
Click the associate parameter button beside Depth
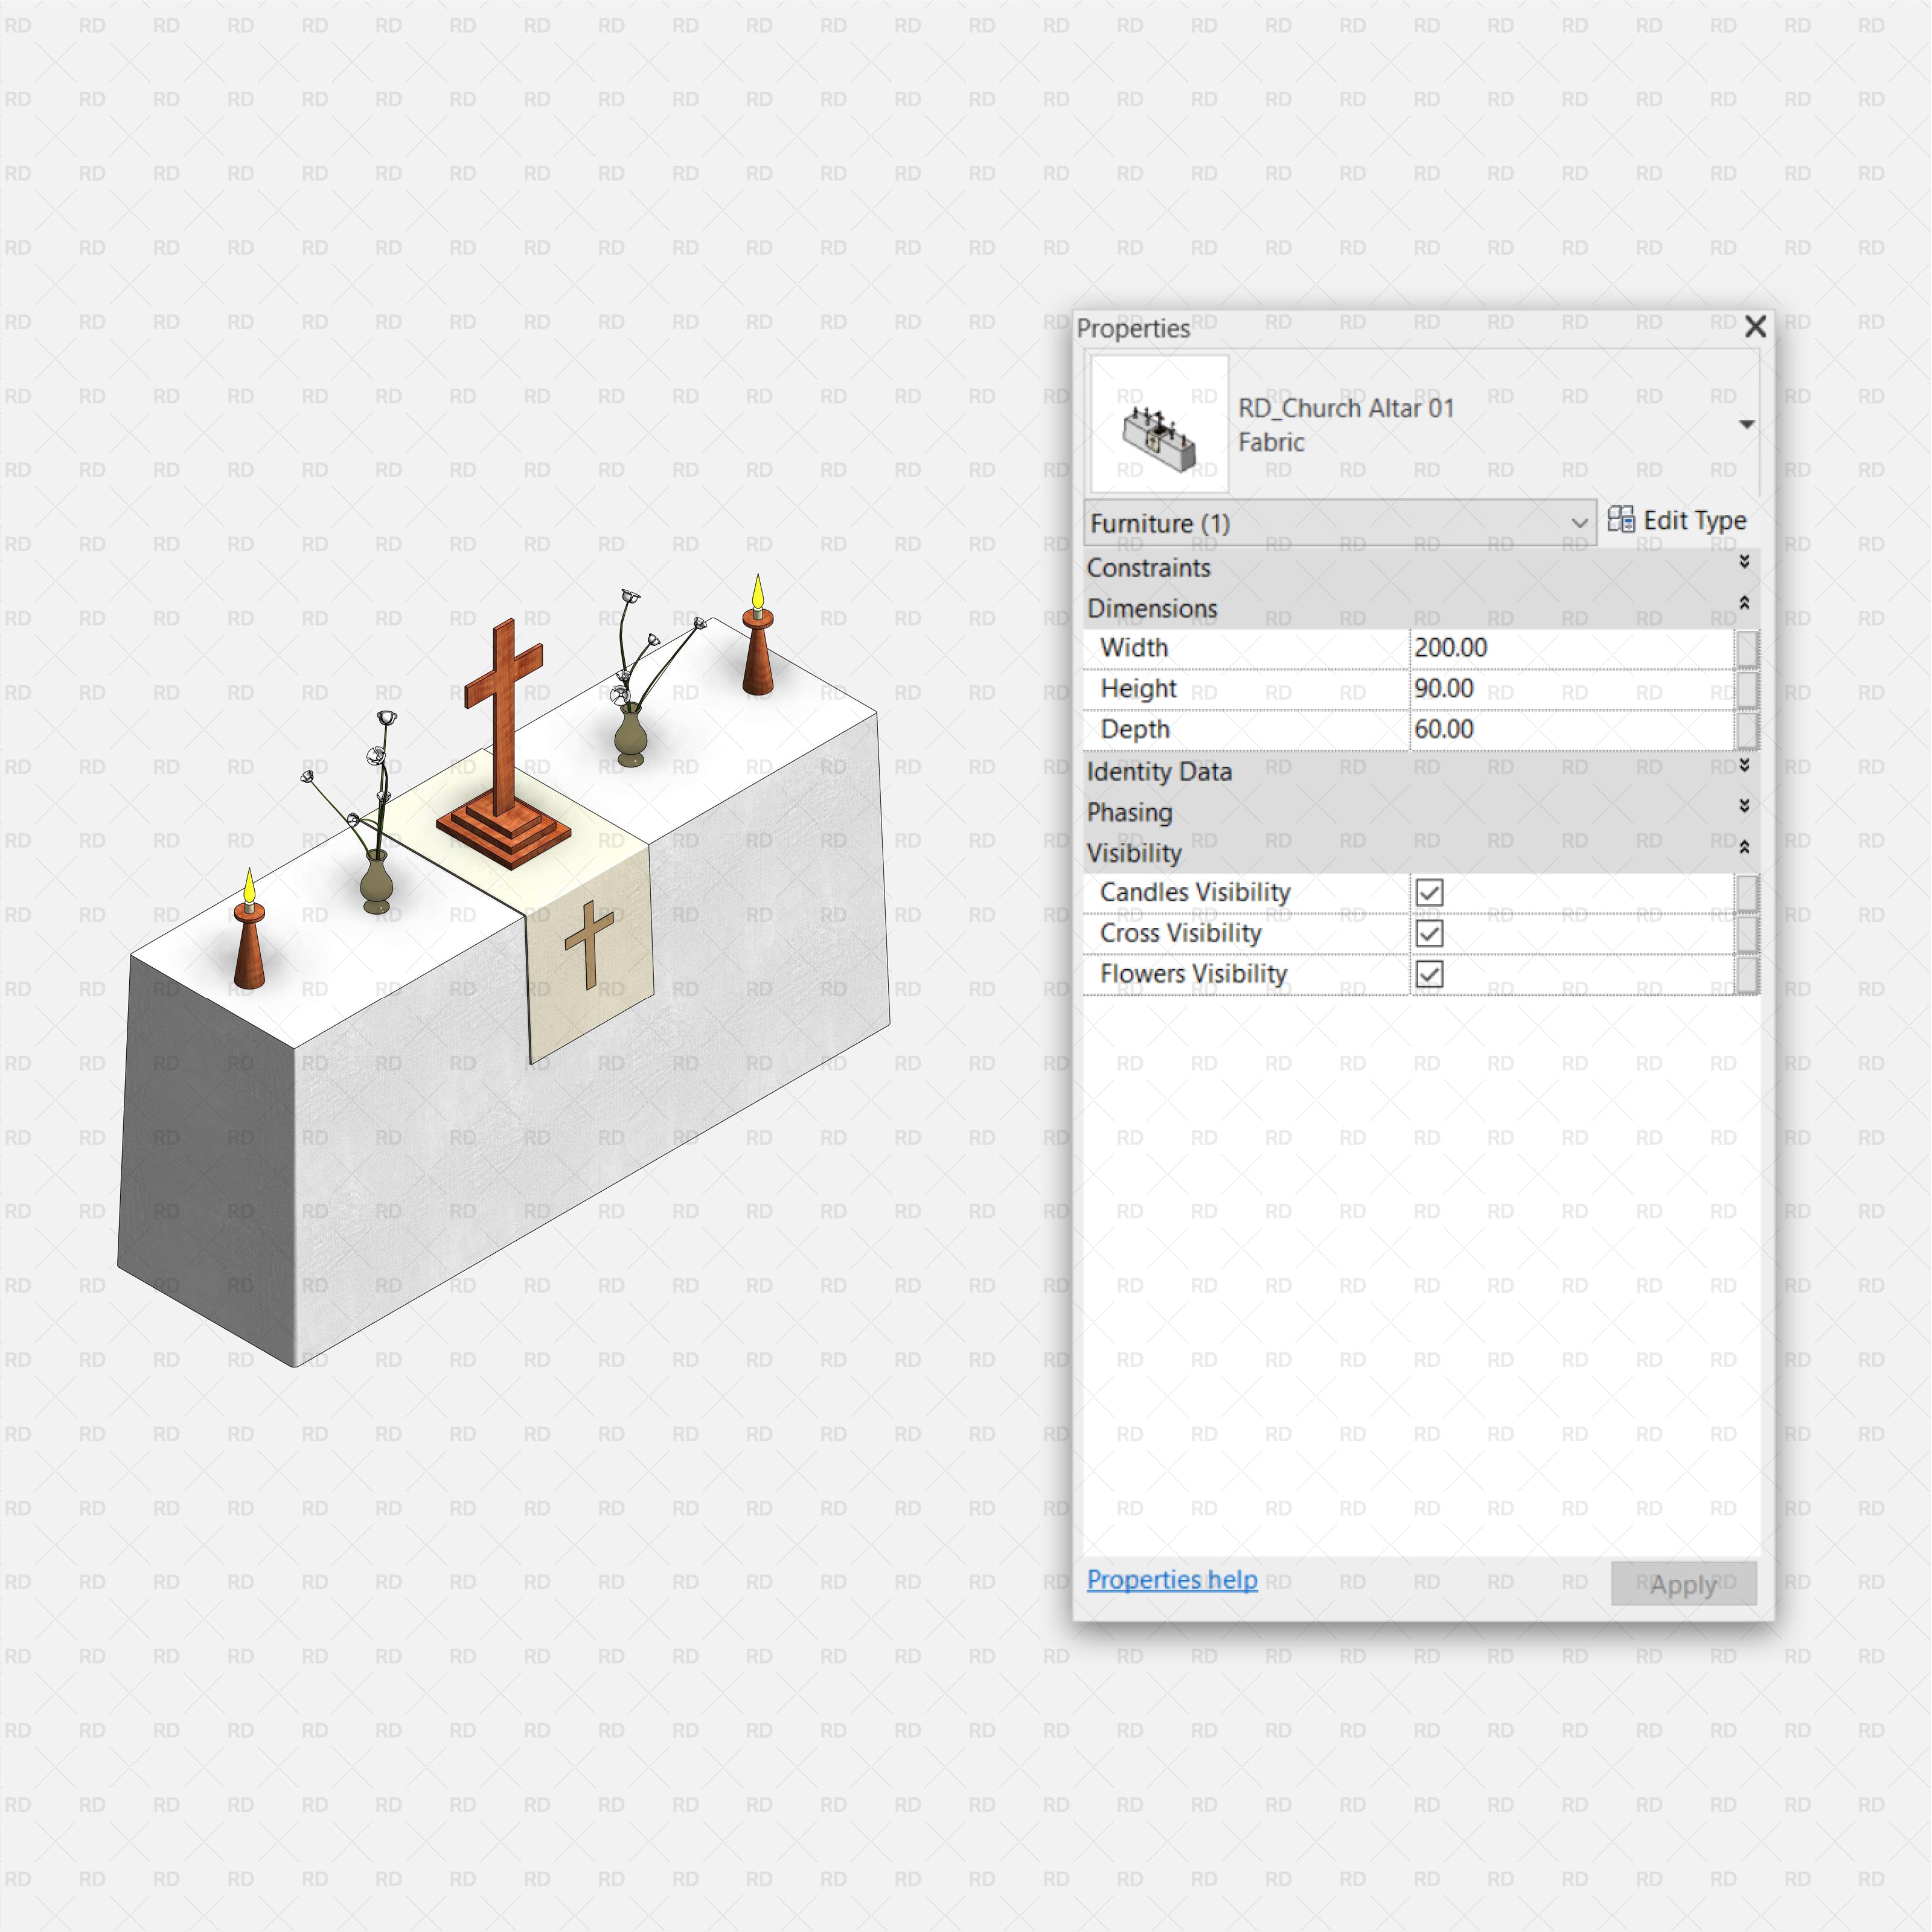click(1748, 730)
